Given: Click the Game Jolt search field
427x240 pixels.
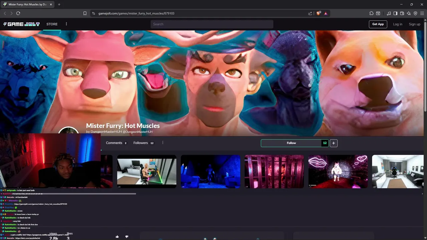Looking at the screenshot, I should point(212,24).
